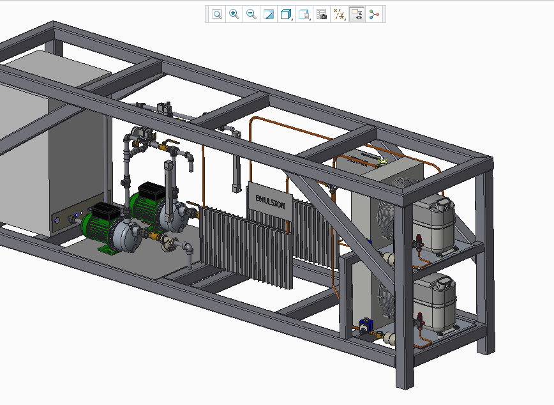Pick the blue valve on lower shelf
Viewport: 554px width, 405px height.
pos(366,324)
